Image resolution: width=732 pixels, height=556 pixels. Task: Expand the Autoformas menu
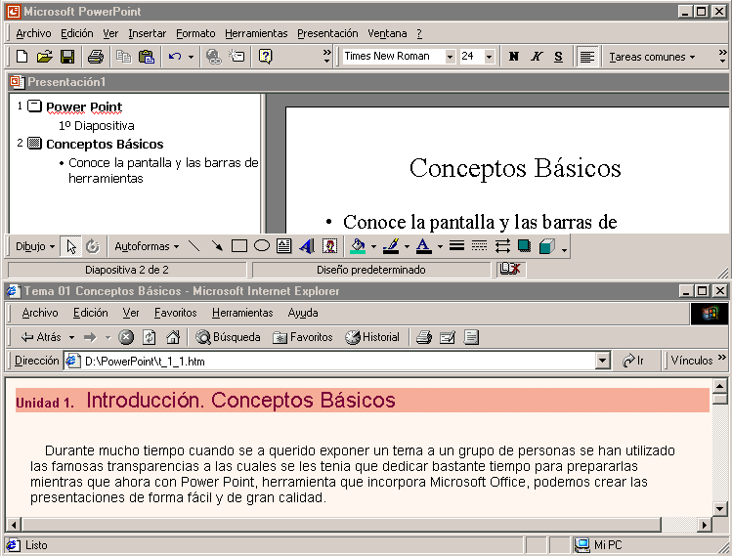tap(147, 246)
